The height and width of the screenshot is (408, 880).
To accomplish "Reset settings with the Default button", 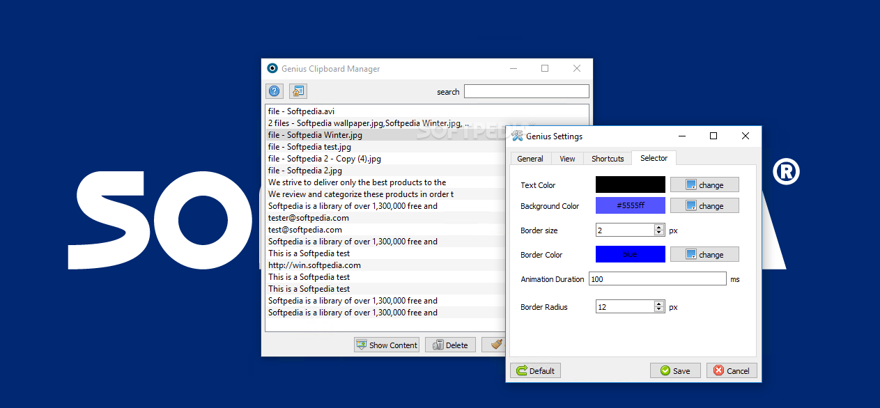I will 536,370.
